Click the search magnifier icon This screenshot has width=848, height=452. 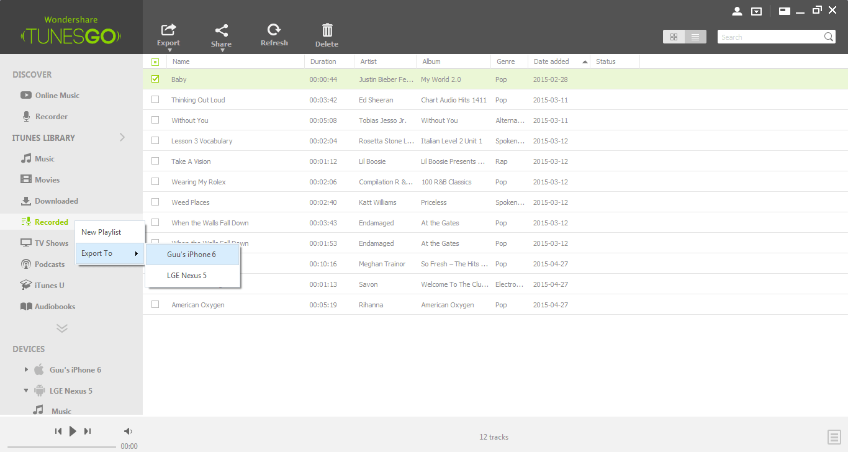(829, 37)
